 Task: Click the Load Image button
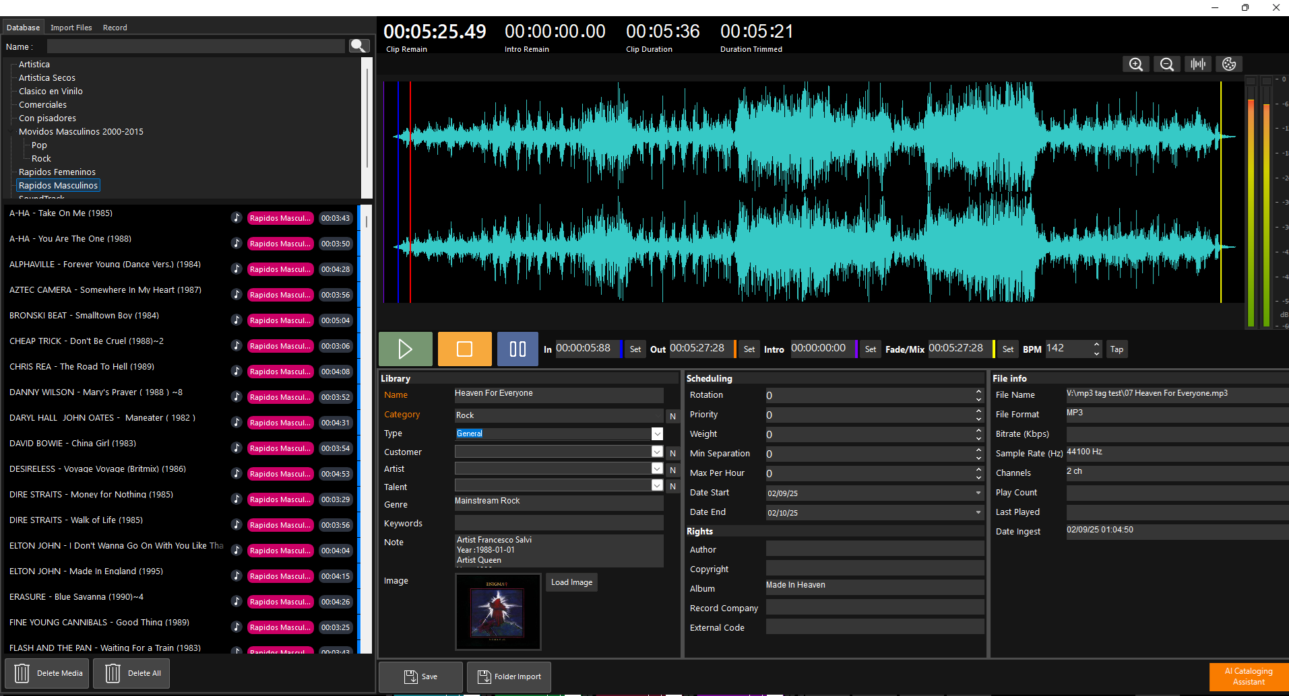coord(571,582)
